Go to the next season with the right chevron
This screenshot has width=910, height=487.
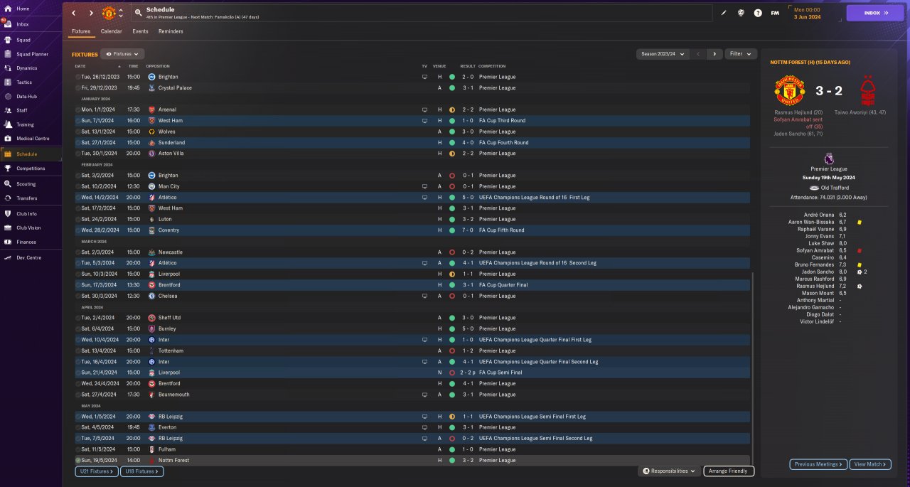(x=714, y=54)
